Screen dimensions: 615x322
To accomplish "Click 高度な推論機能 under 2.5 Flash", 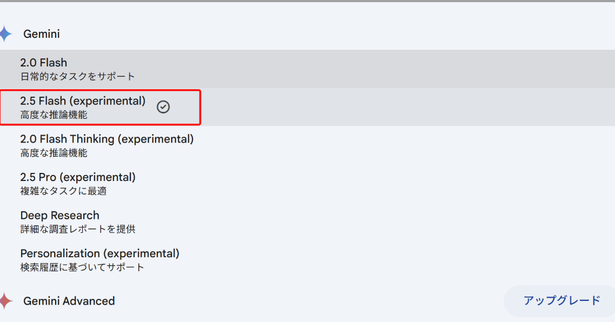I will [54, 115].
